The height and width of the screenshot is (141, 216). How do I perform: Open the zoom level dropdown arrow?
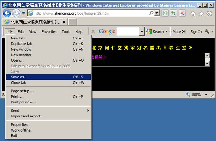click(206, 95)
